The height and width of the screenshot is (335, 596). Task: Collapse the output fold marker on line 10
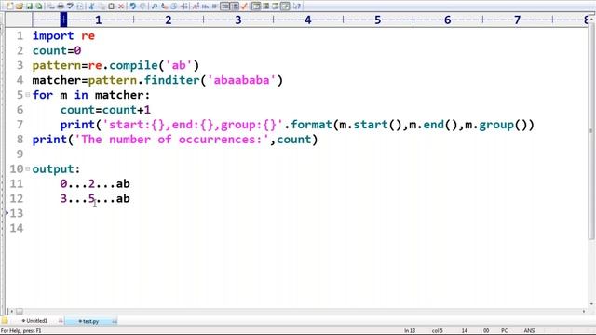[27, 168]
